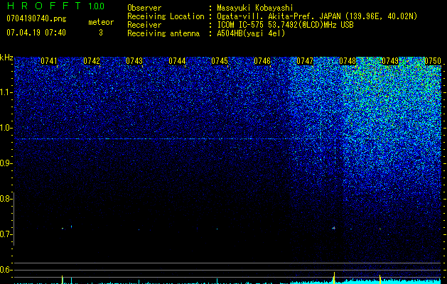Click the 0.9 frequency axis label
The image size is (447, 284).
[x=5, y=163]
